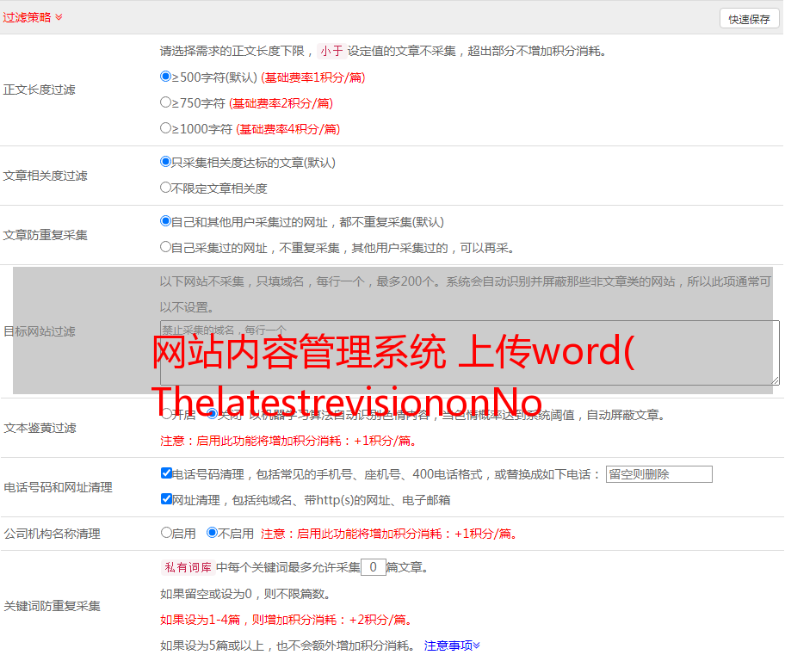Click the 文章防重复采集 row label
The image size is (785, 661).
(45, 235)
